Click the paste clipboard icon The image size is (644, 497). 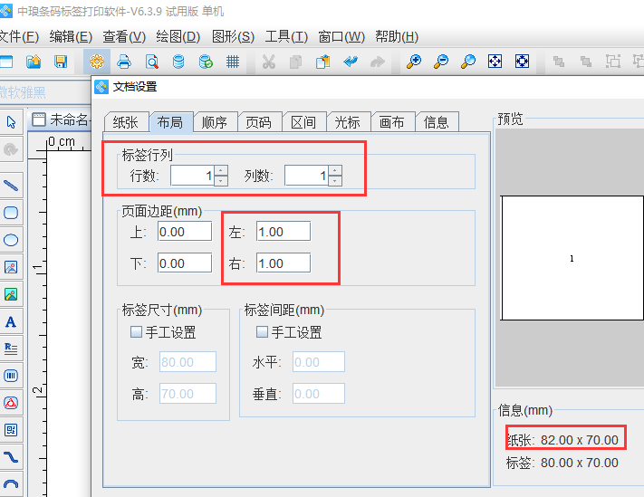pyautogui.click(x=322, y=62)
